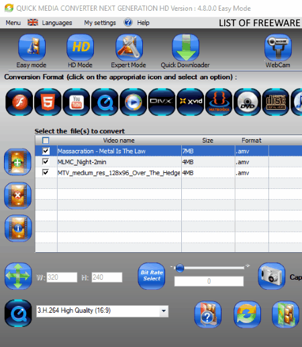Screen dimensions: 302x347
Task: Choose the HTML5 conversion format icon
Action: pyautogui.click(x=48, y=102)
